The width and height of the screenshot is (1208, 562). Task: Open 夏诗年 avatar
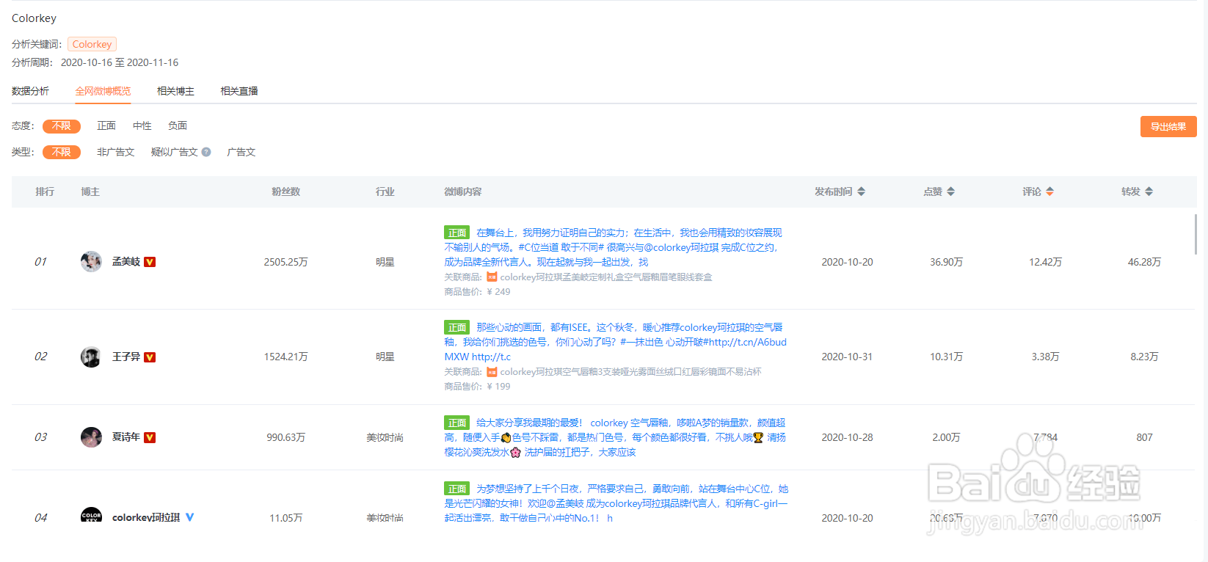[91, 437]
